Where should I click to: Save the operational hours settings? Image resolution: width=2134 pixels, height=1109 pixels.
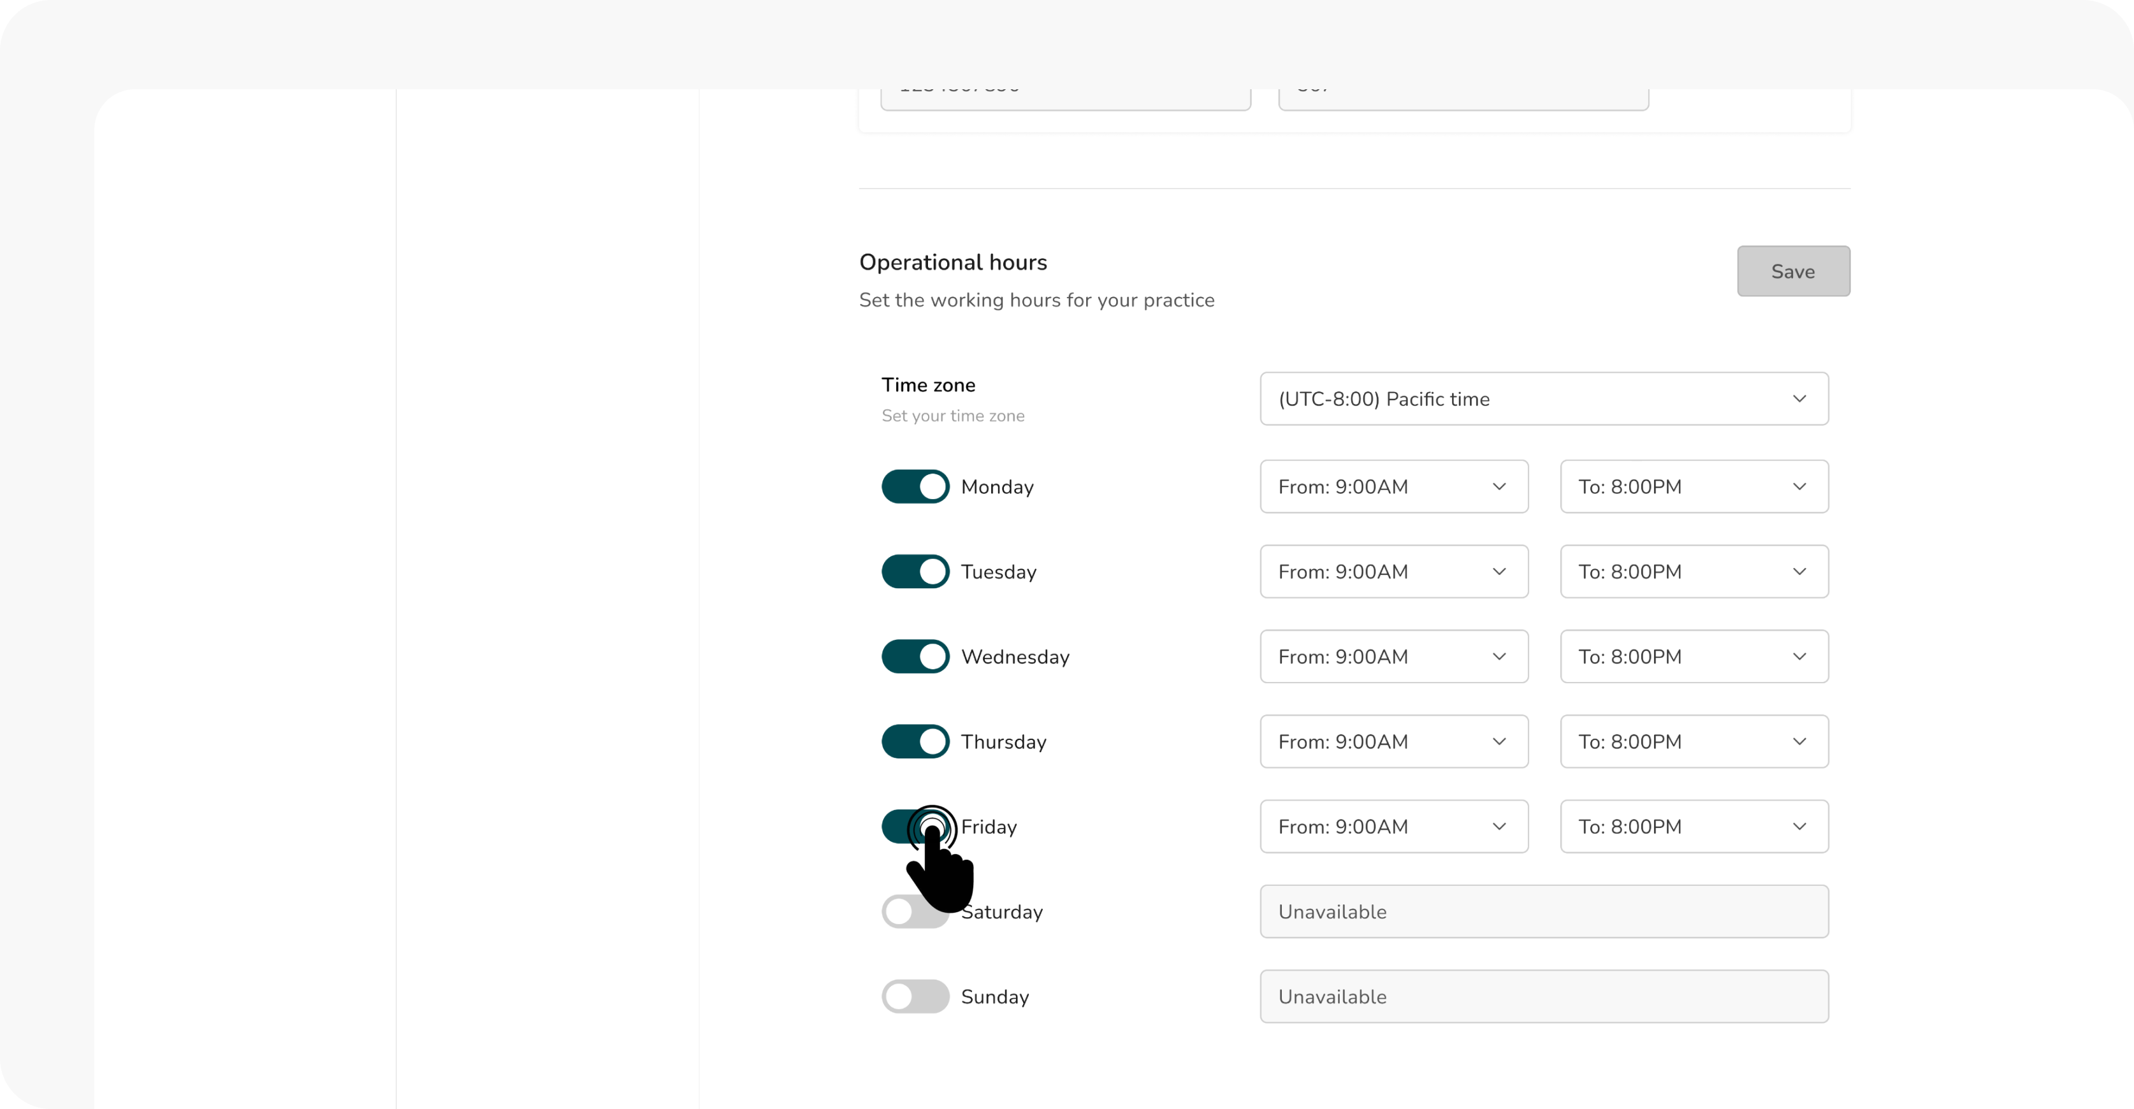pos(1793,271)
